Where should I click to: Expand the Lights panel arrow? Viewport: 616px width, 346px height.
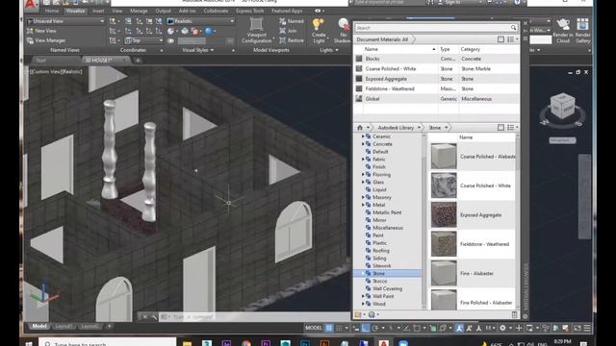click(337, 50)
